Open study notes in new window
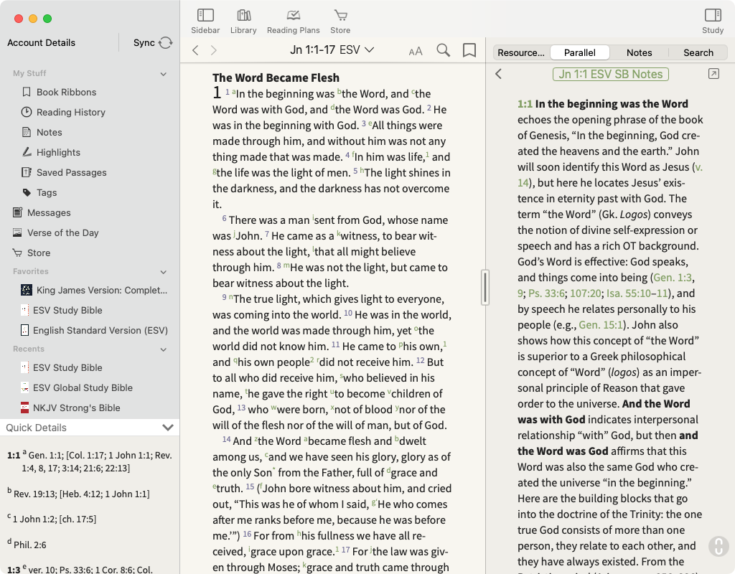Screen dimensions: 735x574 click(713, 74)
